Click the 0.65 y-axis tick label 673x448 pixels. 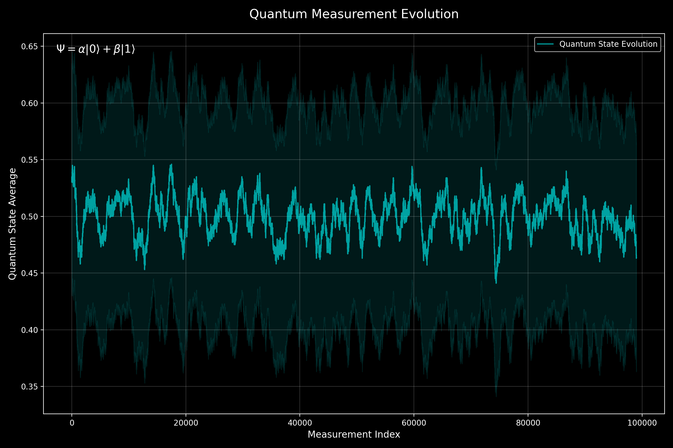point(29,46)
